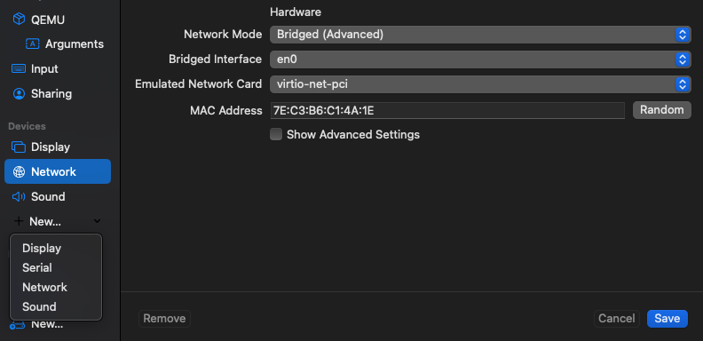Click the Network globe icon
Screen dimensions: 703x341
tap(19, 172)
